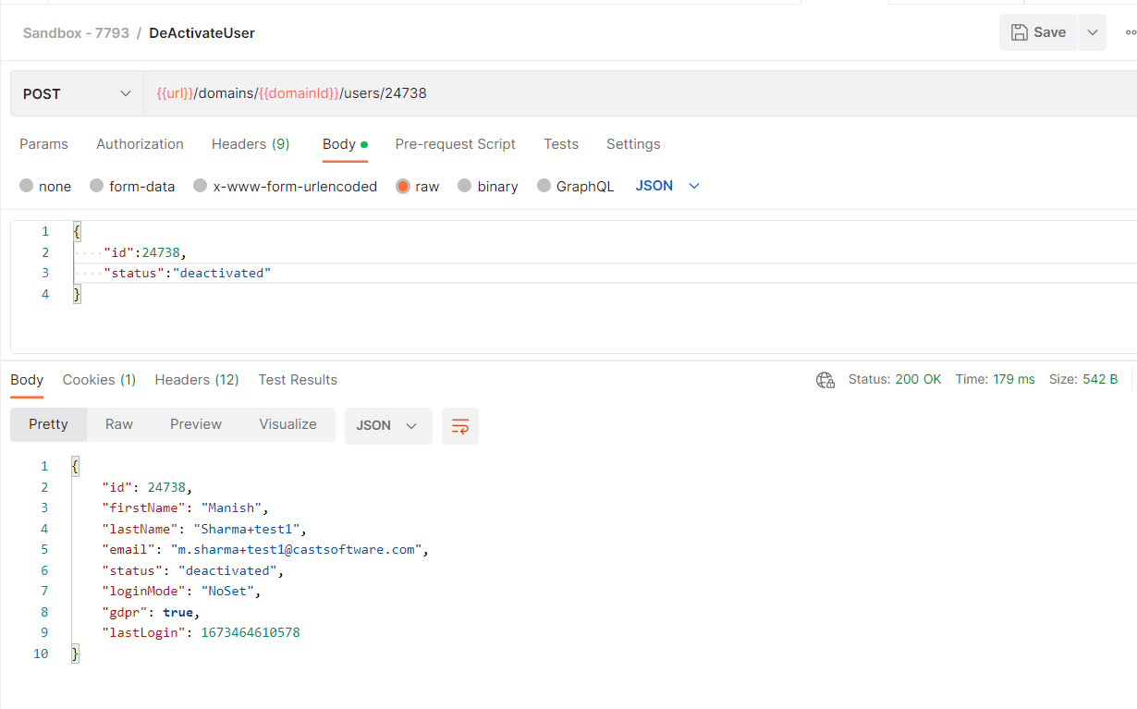Open the Pre-request Script tab
Image resolution: width=1137 pixels, height=709 pixels.
(455, 144)
